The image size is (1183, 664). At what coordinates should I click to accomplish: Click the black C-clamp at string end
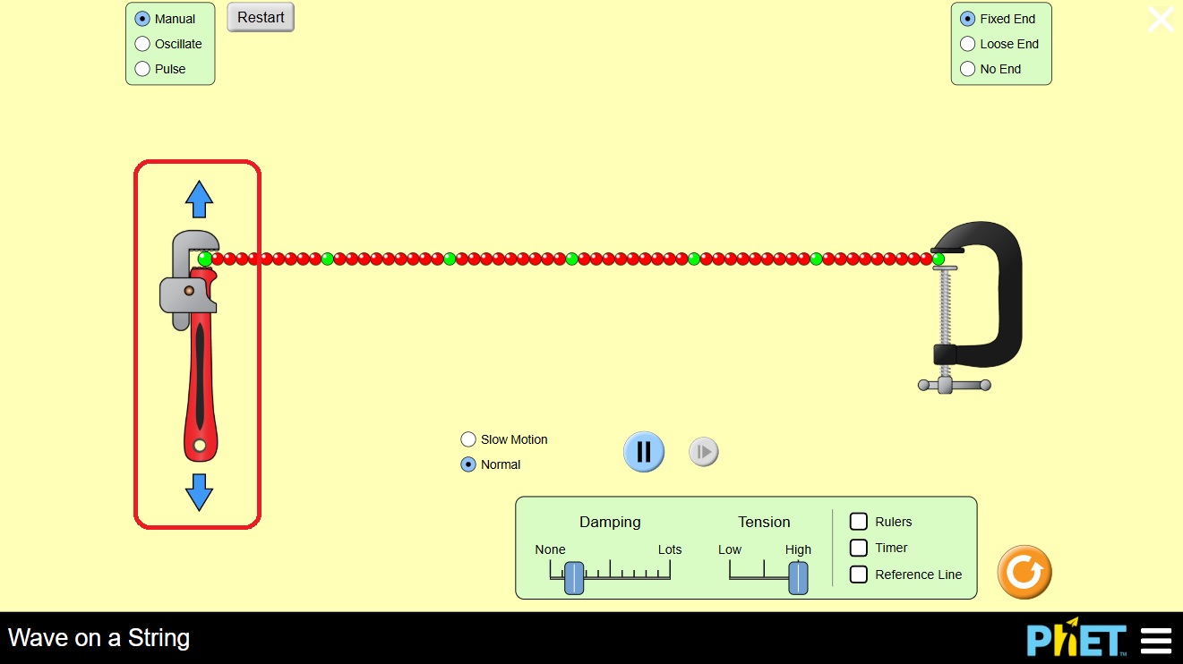981,295
